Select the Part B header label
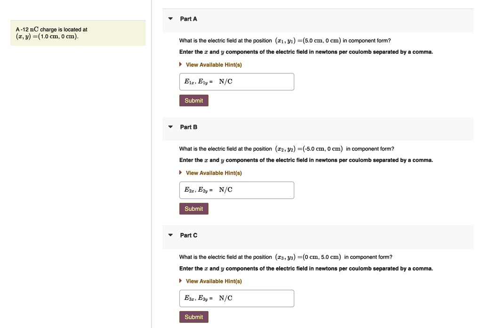The image size is (482, 328). point(189,127)
